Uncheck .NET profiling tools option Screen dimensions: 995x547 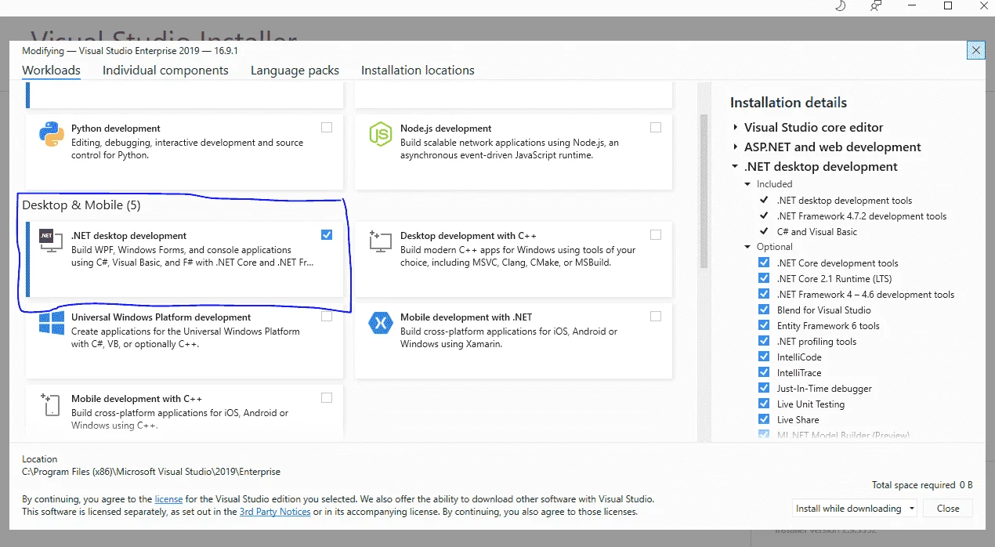(764, 342)
